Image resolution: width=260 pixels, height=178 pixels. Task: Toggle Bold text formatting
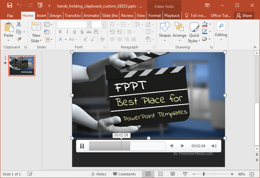tap(60, 32)
